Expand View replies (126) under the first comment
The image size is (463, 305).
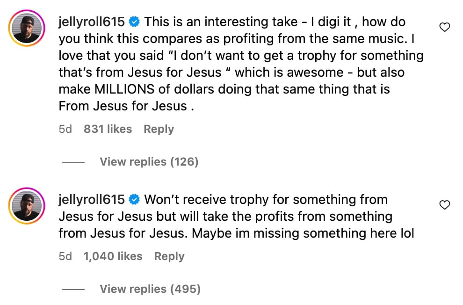point(149,162)
